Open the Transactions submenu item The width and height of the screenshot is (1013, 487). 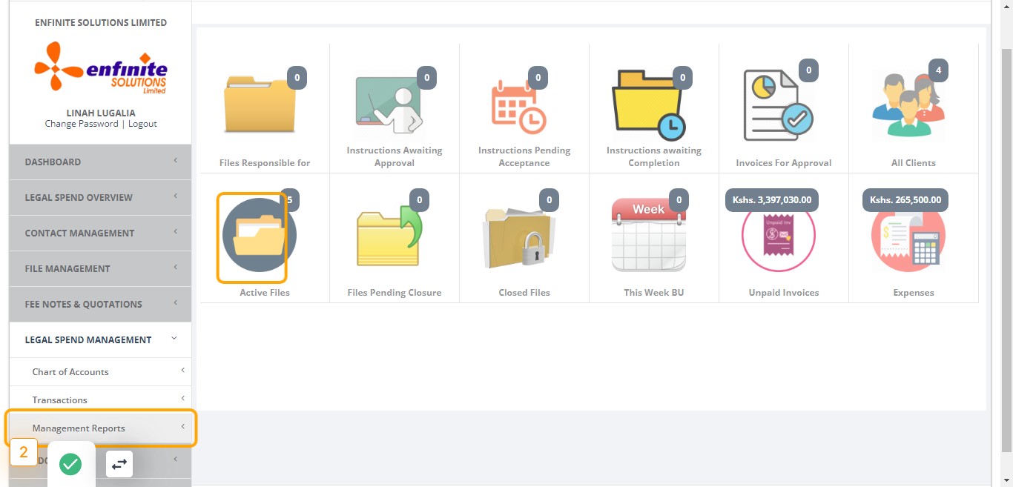(x=100, y=400)
